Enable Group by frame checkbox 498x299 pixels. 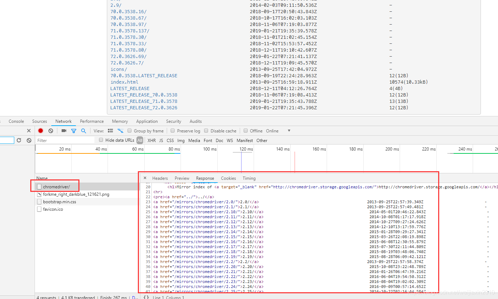pos(130,131)
